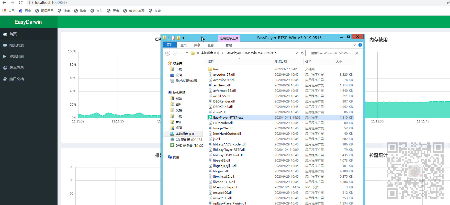Expand the Explorer ribbon chevron
This screenshot has width=450, height=205.
pyautogui.click(x=355, y=45)
